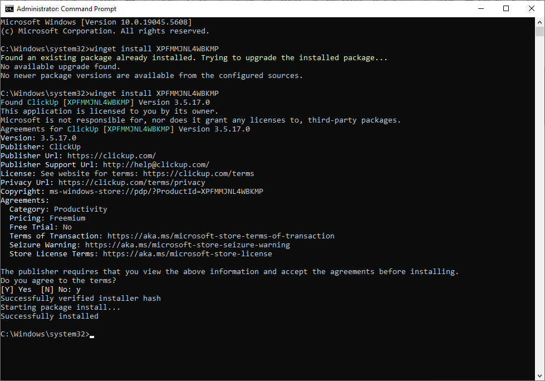Viewport: 545px width, 381px height.
Task: Minimize the Command Prompt window
Action: [481, 8]
